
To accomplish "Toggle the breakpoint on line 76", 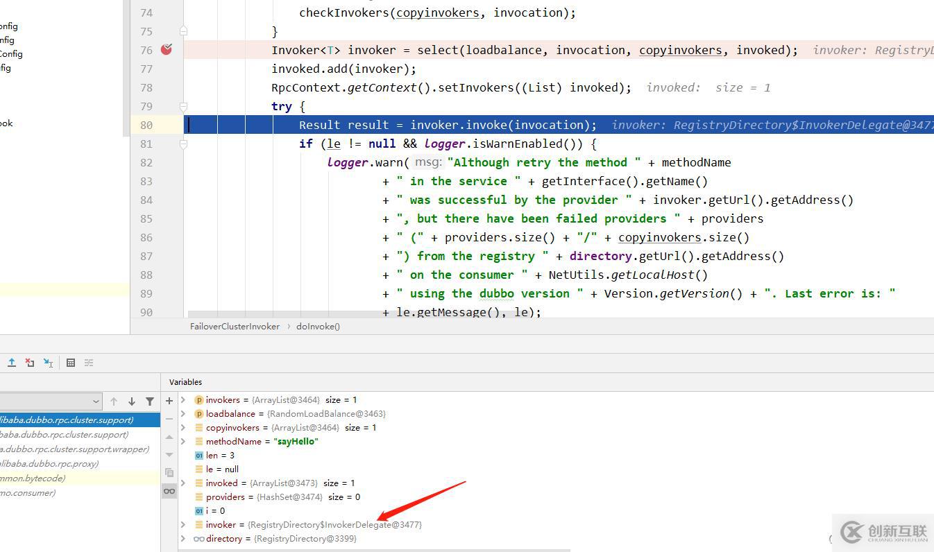I will click(x=167, y=50).
